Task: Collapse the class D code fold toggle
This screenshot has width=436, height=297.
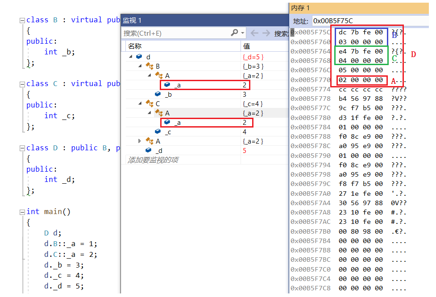Action: (22, 148)
